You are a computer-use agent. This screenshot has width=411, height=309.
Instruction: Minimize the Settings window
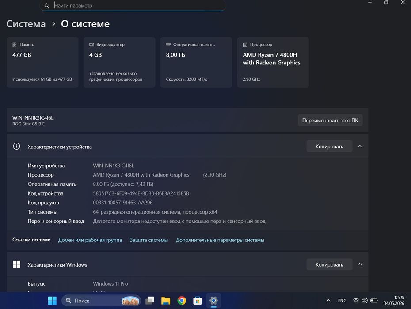(x=369, y=2)
